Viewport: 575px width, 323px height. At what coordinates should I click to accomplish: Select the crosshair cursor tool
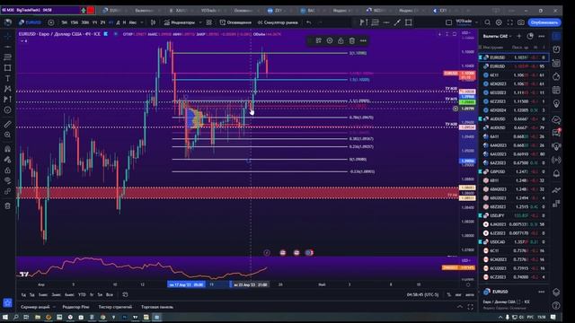coord(7,36)
